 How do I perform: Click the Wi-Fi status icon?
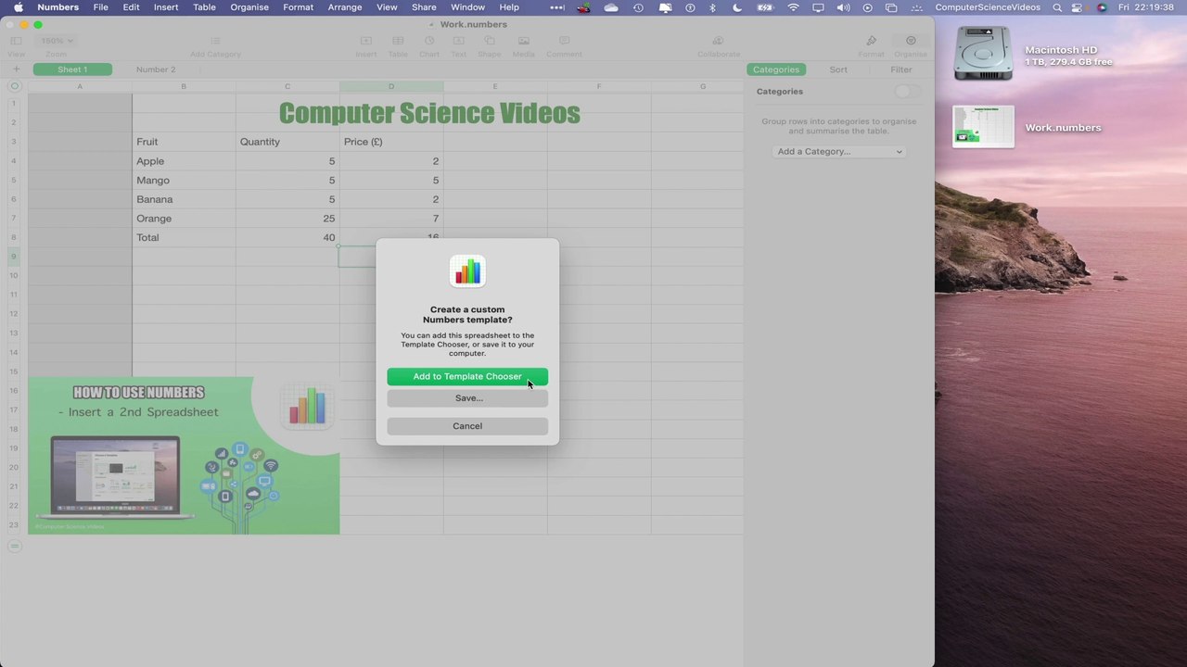(x=793, y=7)
